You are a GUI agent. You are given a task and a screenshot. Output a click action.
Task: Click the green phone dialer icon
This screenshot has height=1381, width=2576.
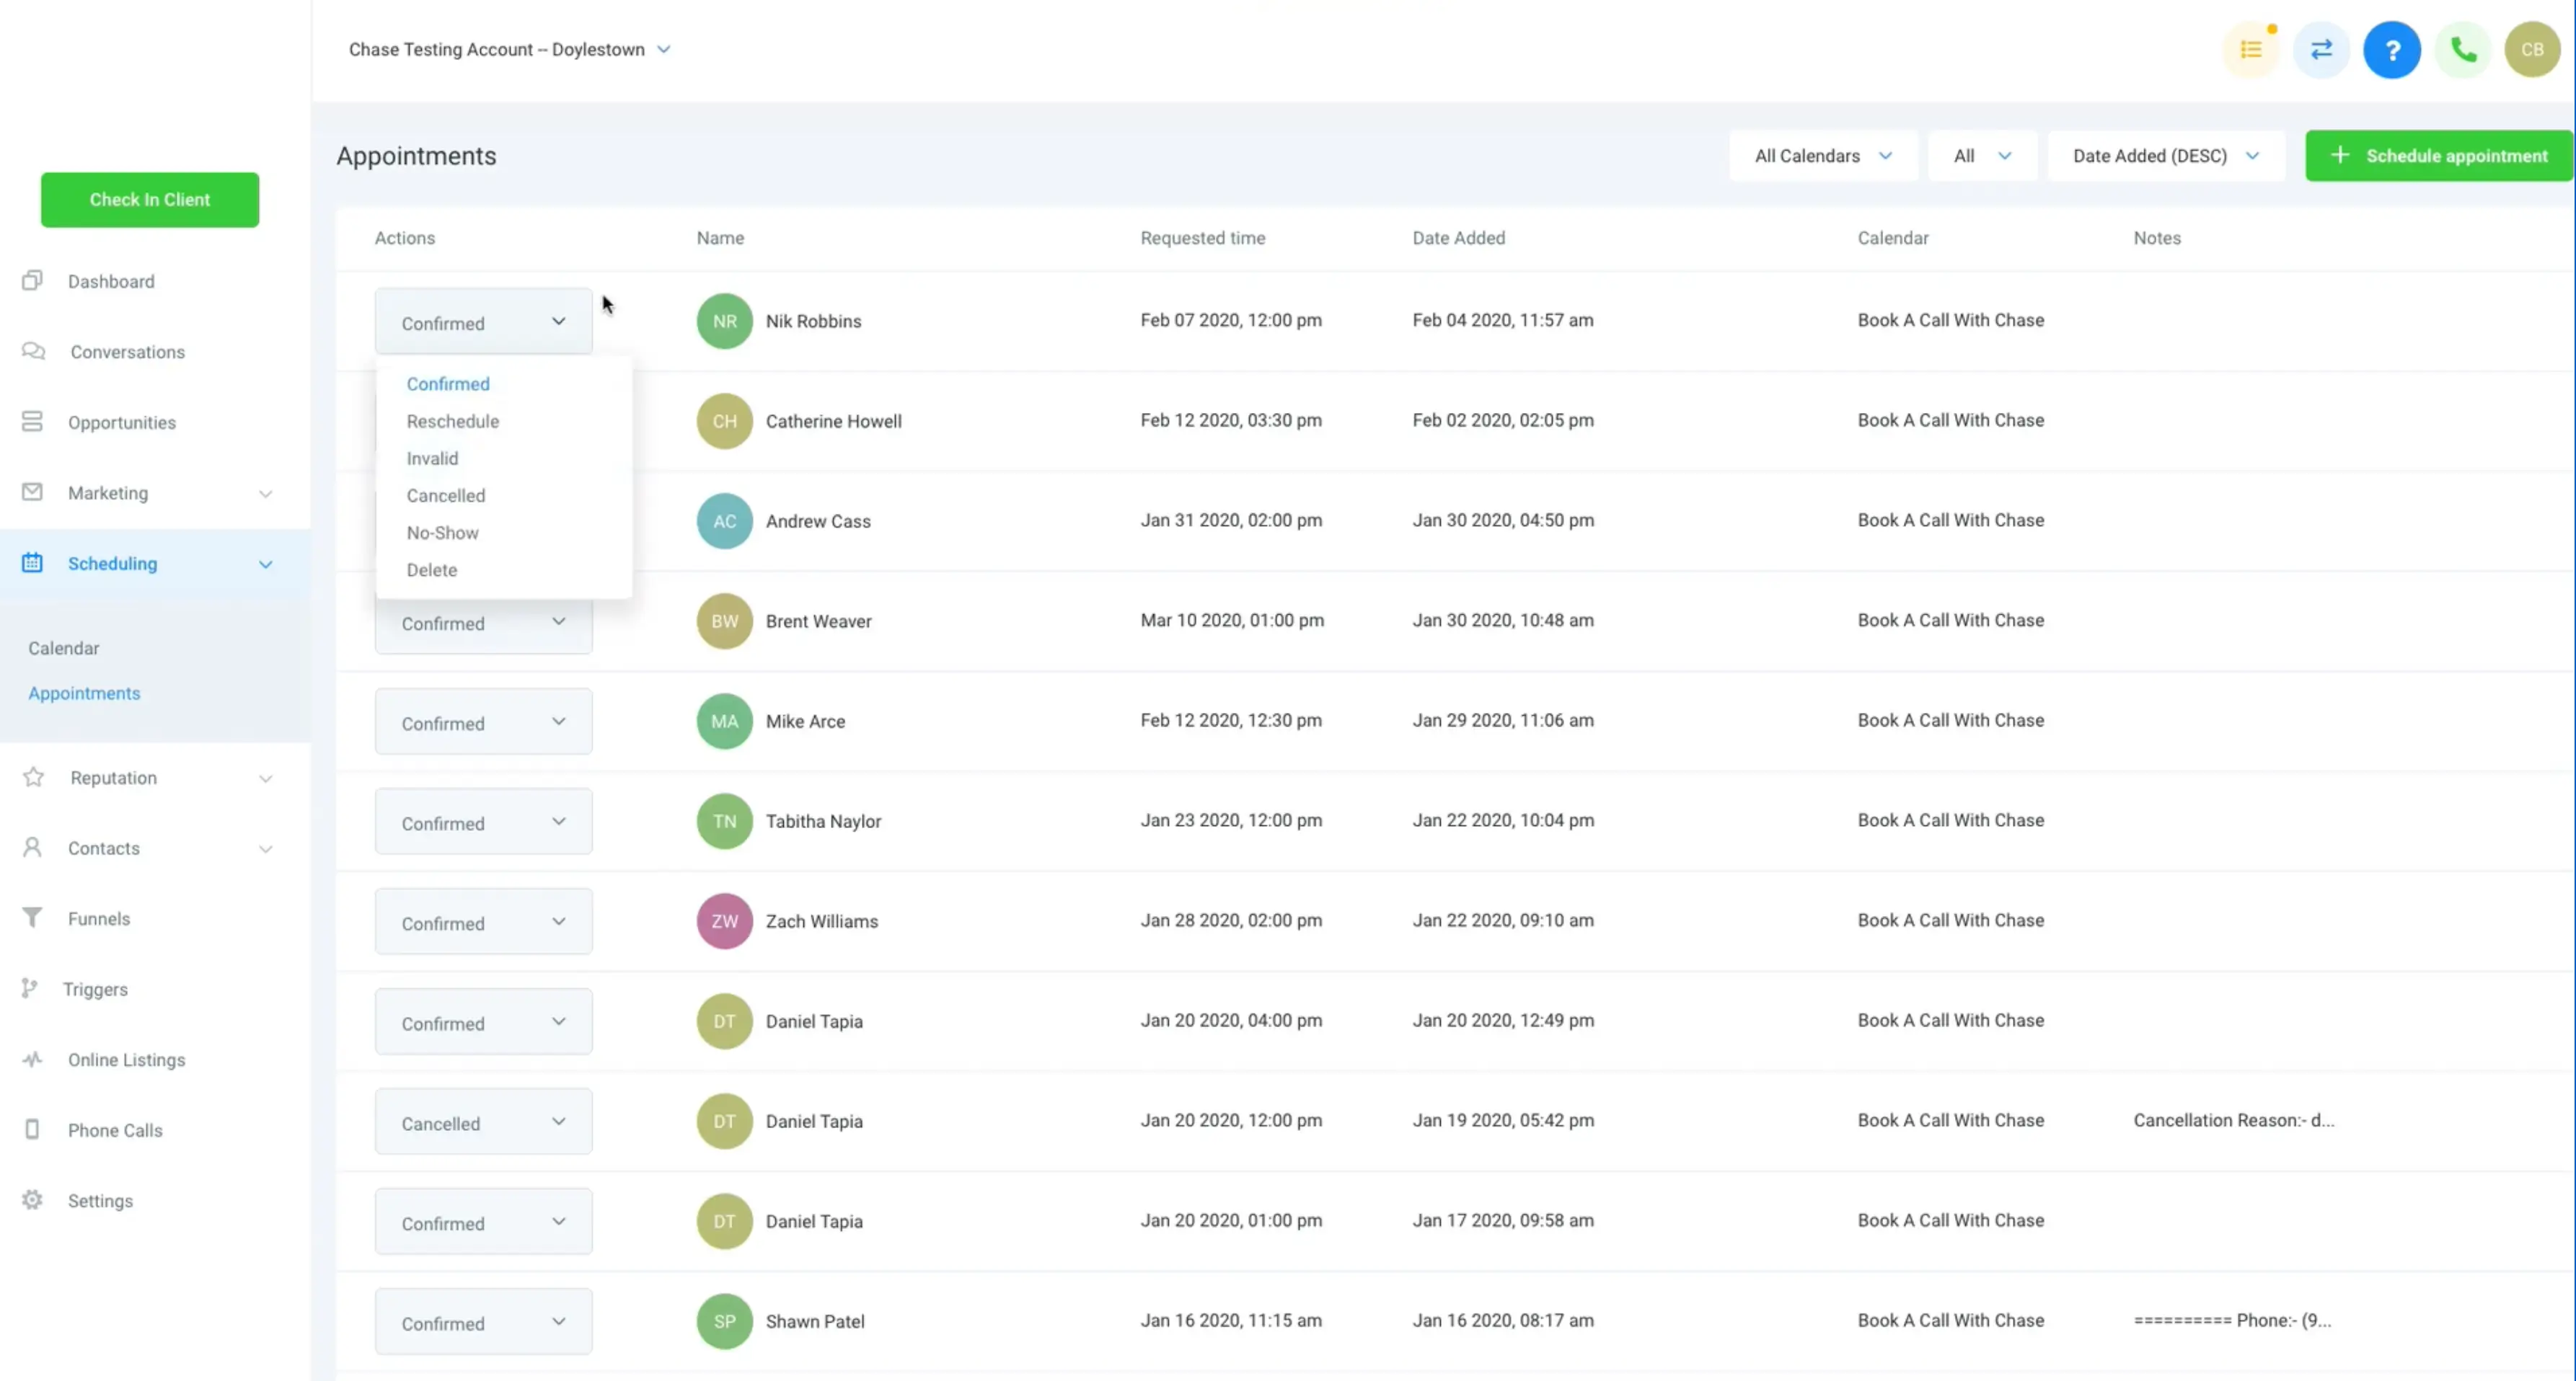2462,50
